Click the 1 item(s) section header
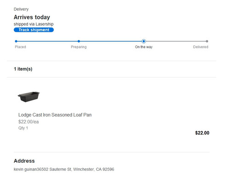Screen dimensions: 230x191 (x=23, y=69)
